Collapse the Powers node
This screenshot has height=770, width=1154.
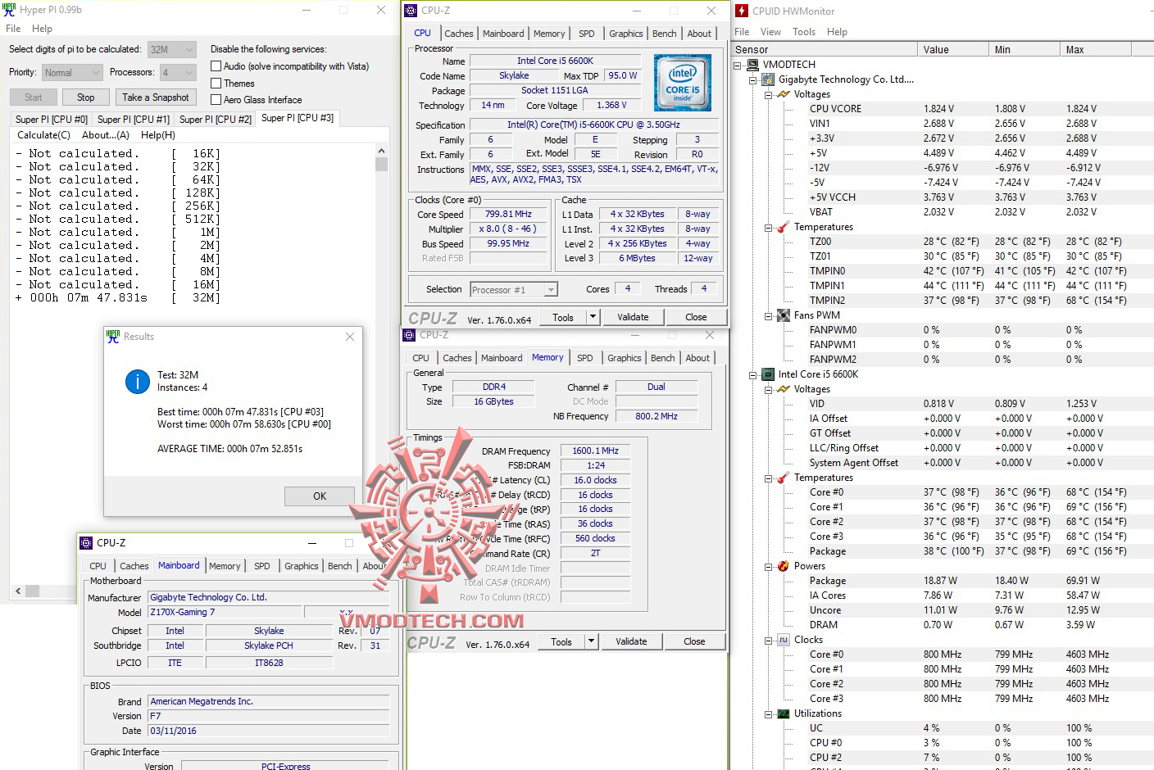point(769,566)
